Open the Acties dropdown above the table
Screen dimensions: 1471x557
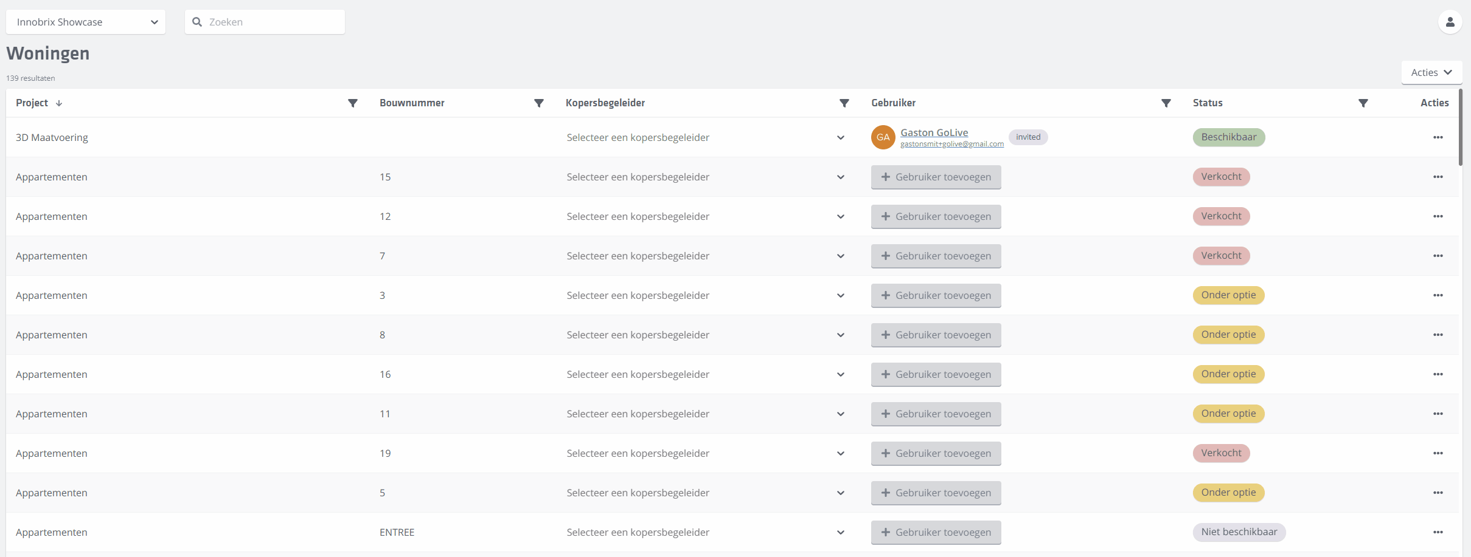point(1431,72)
